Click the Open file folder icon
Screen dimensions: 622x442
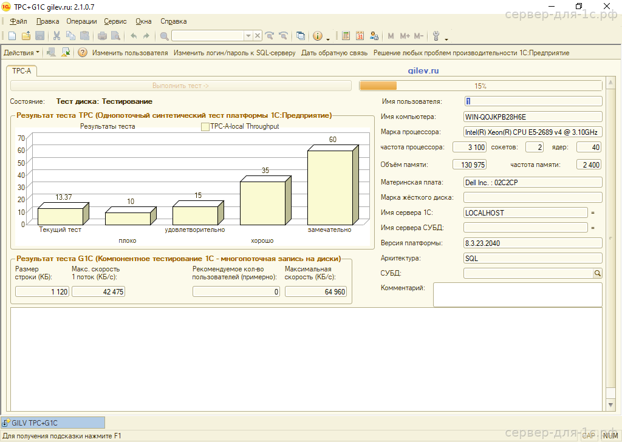point(26,36)
